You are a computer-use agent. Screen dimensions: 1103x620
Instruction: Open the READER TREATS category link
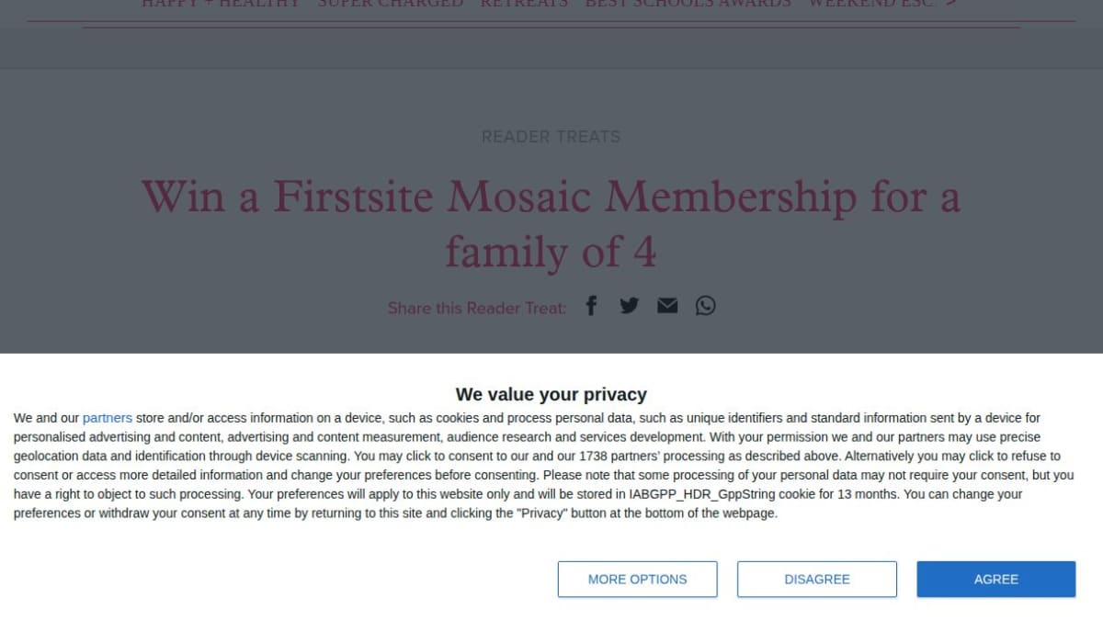pos(551,137)
